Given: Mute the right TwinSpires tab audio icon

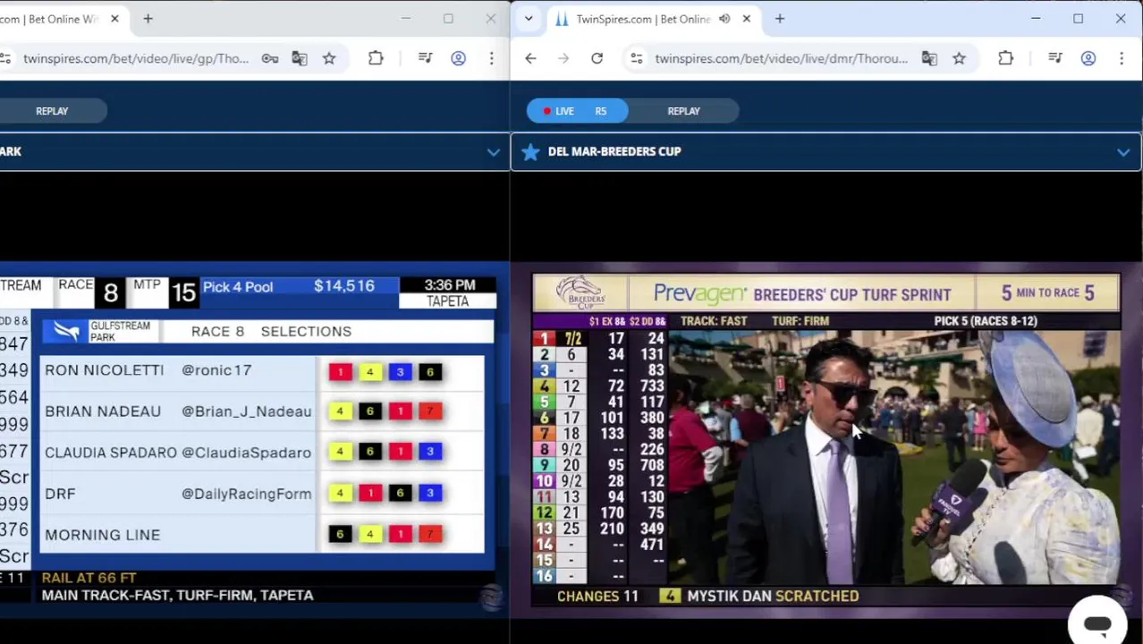Looking at the screenshot, I should click(x=724, y=19).
